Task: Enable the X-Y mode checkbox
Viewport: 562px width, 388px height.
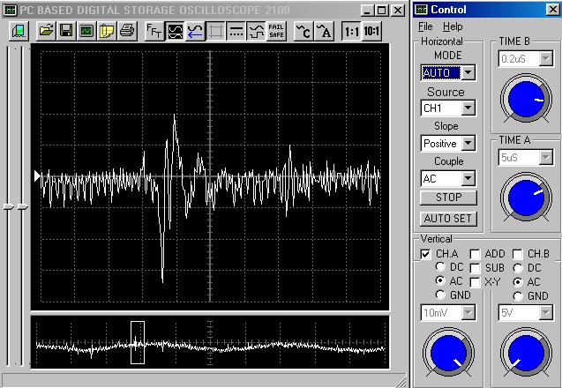Action: [x=475, y=281]
